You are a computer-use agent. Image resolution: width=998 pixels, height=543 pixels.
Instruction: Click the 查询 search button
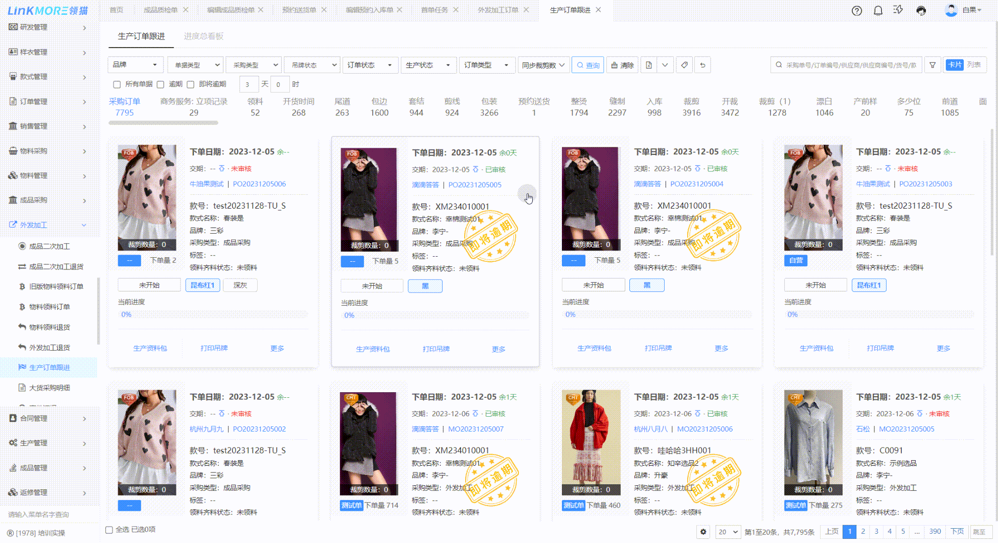(x=588, y=65)
